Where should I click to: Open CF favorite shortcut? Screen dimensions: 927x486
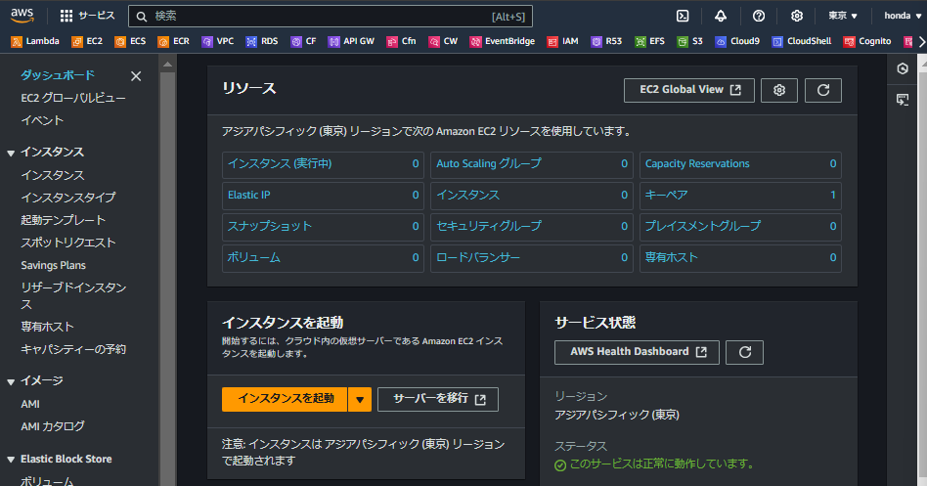(303, 41)
